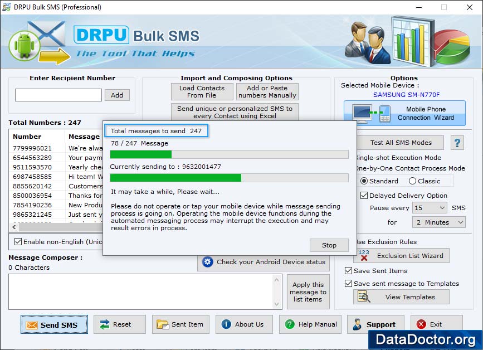Click the Android robot logo in banner

click(x=25, y=46)
